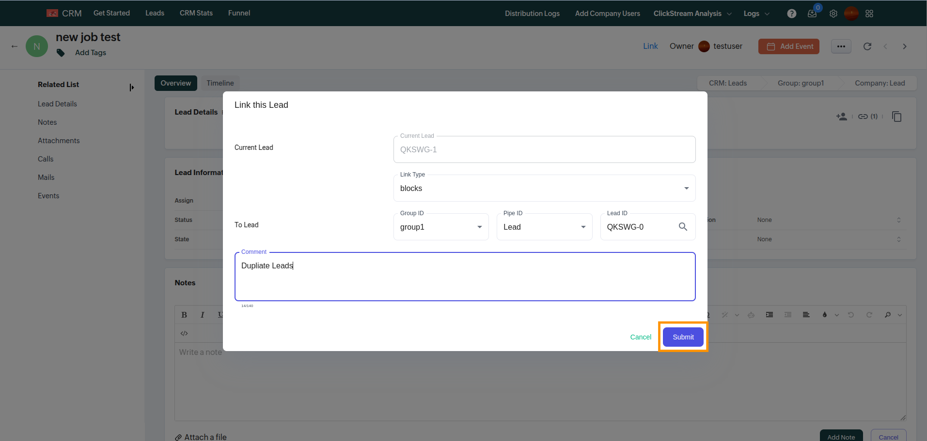927x441 pixels.
Task: Switch to the Overview tab
Action: [176, 83]
